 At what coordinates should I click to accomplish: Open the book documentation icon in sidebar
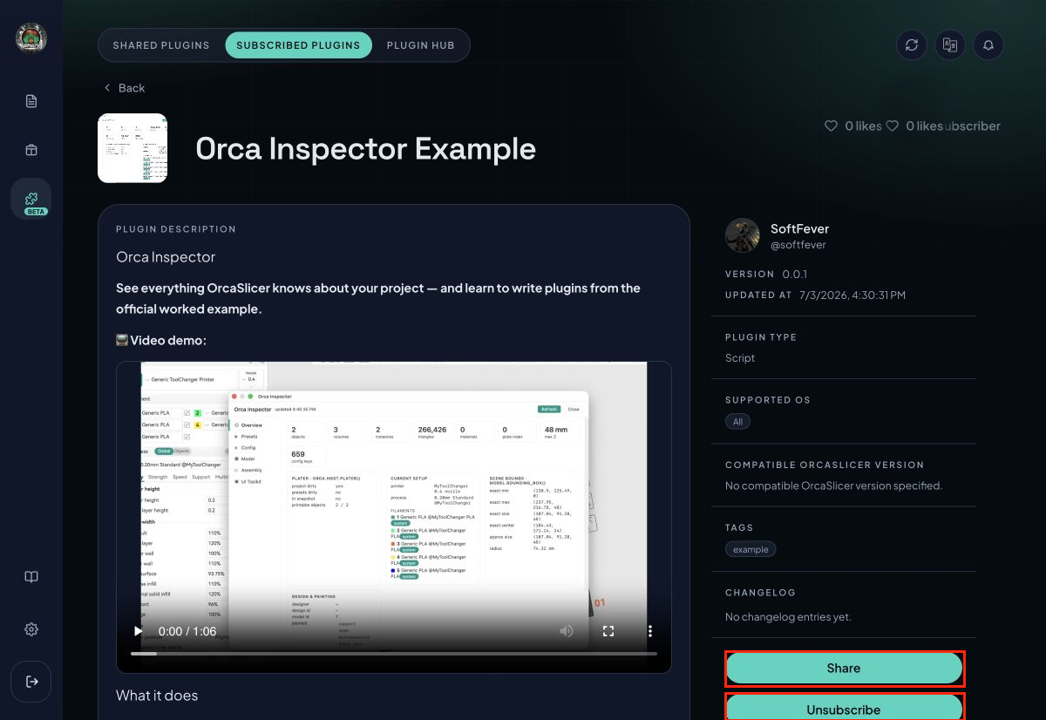tap(31, 577)
